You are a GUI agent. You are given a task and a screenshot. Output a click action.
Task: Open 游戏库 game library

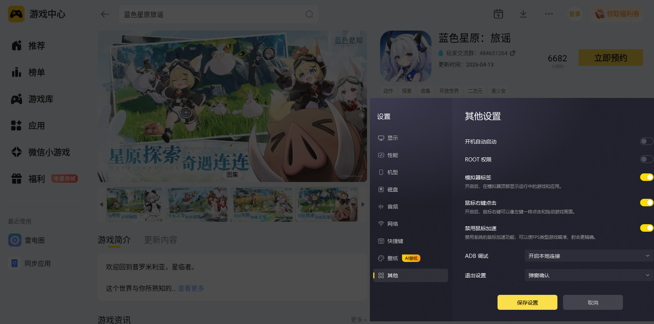click(x=32, y=99)
